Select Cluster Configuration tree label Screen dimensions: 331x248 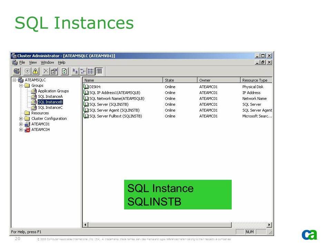pyautogui.click(x=49, y=118)
